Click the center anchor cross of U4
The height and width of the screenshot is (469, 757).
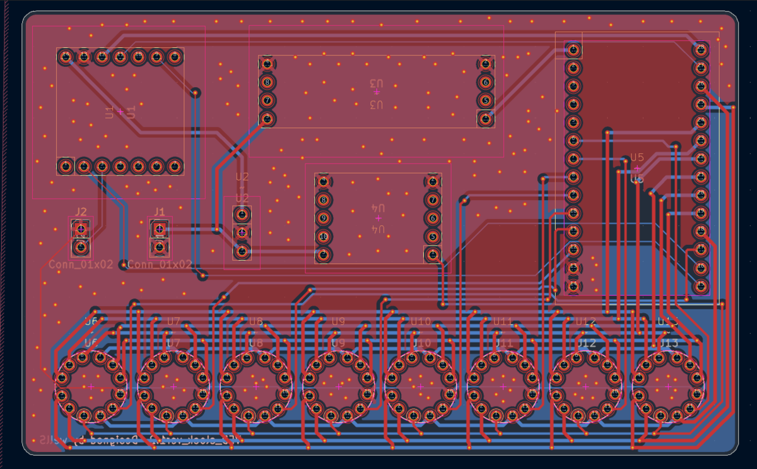pyautogui.click(x=378, y=218)
